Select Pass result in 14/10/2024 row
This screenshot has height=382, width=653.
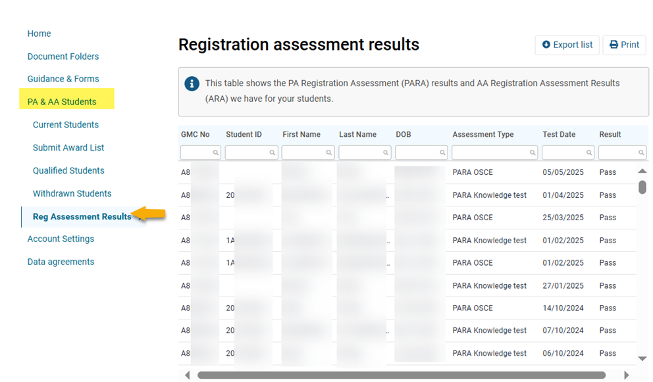click(x=608, y=308)
